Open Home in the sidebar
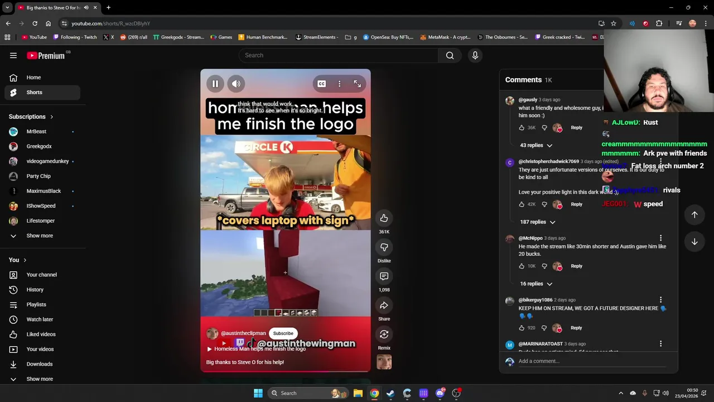 pos(42,78)
